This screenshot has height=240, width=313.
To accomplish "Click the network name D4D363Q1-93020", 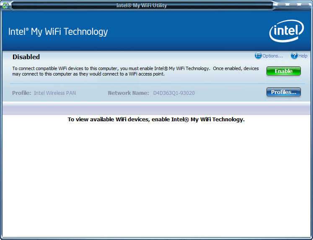I will point(174,93).
